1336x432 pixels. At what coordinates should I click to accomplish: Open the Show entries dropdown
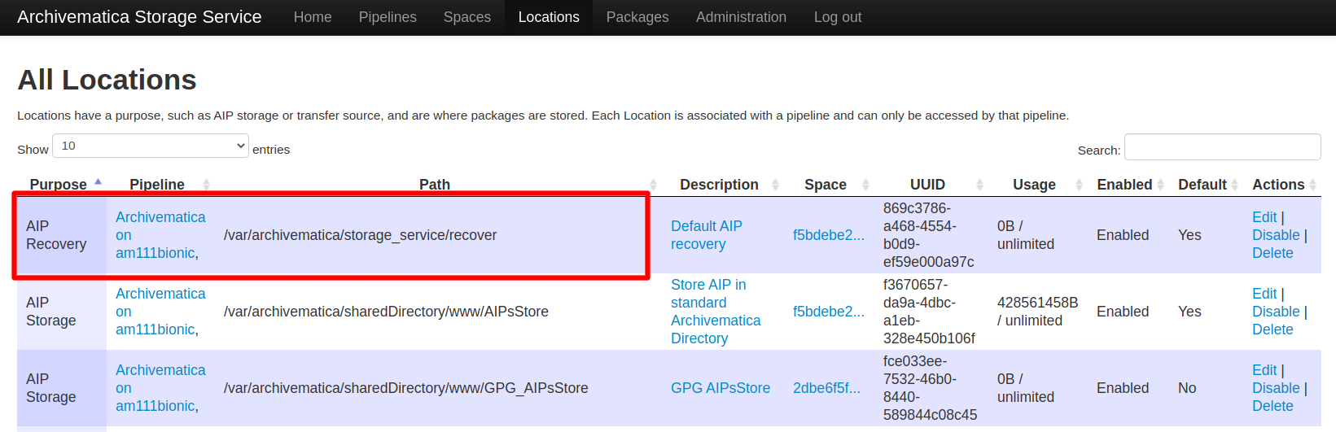tap(151, 146)
